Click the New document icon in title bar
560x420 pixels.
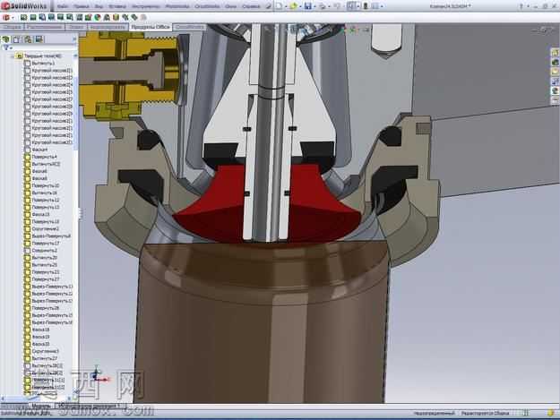coord(280,5)
